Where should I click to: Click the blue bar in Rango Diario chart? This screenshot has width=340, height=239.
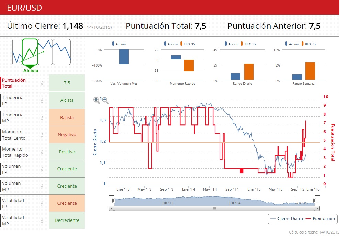(x=236, y=76)
